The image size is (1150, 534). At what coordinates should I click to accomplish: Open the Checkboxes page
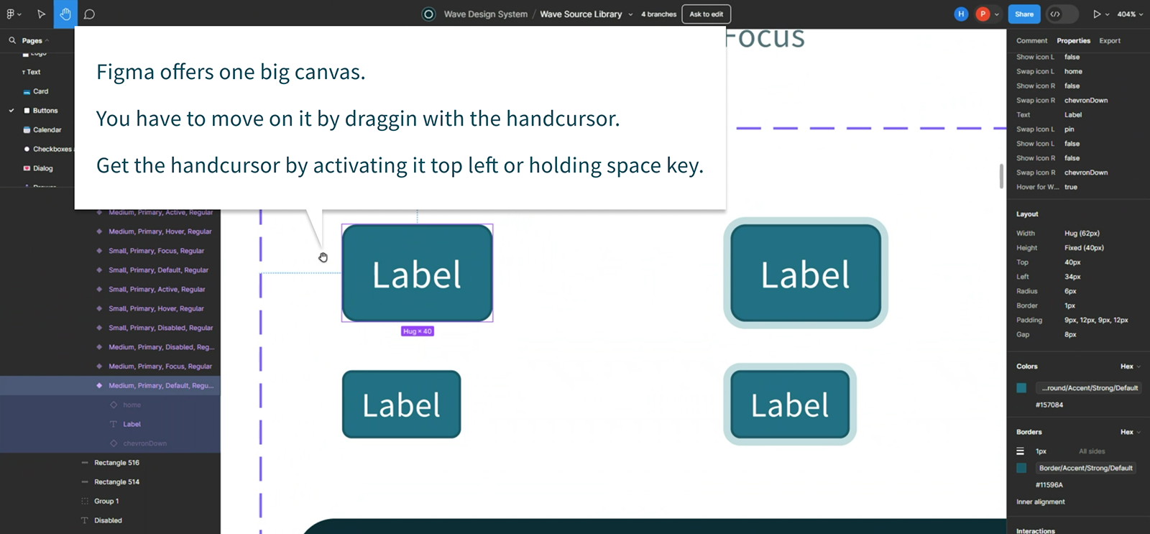[52, 149]
